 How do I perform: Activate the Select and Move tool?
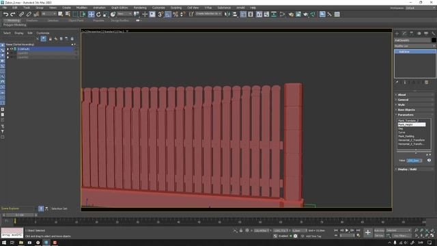point(91,14)
